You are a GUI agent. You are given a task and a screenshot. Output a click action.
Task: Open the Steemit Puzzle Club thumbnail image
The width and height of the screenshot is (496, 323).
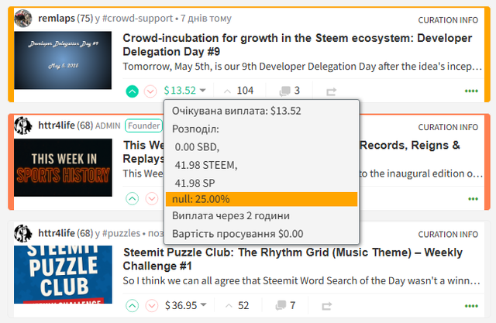(63, 275)
